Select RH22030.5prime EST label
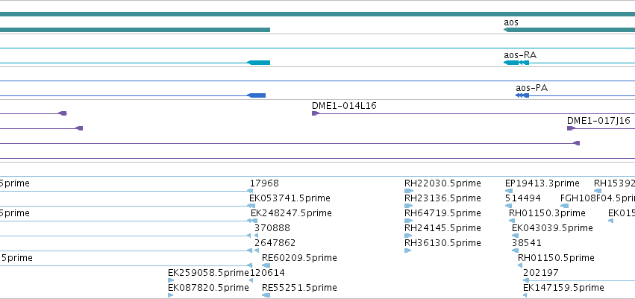635x299 pixels. 442,183
